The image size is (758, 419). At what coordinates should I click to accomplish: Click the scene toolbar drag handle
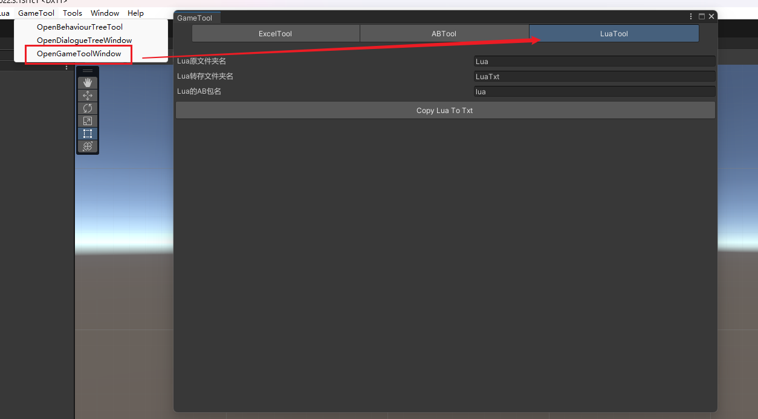click(88, 71)
